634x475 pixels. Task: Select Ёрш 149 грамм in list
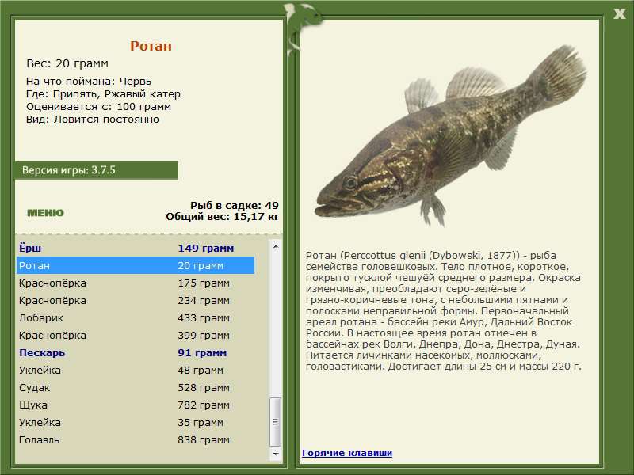[136, 248]
